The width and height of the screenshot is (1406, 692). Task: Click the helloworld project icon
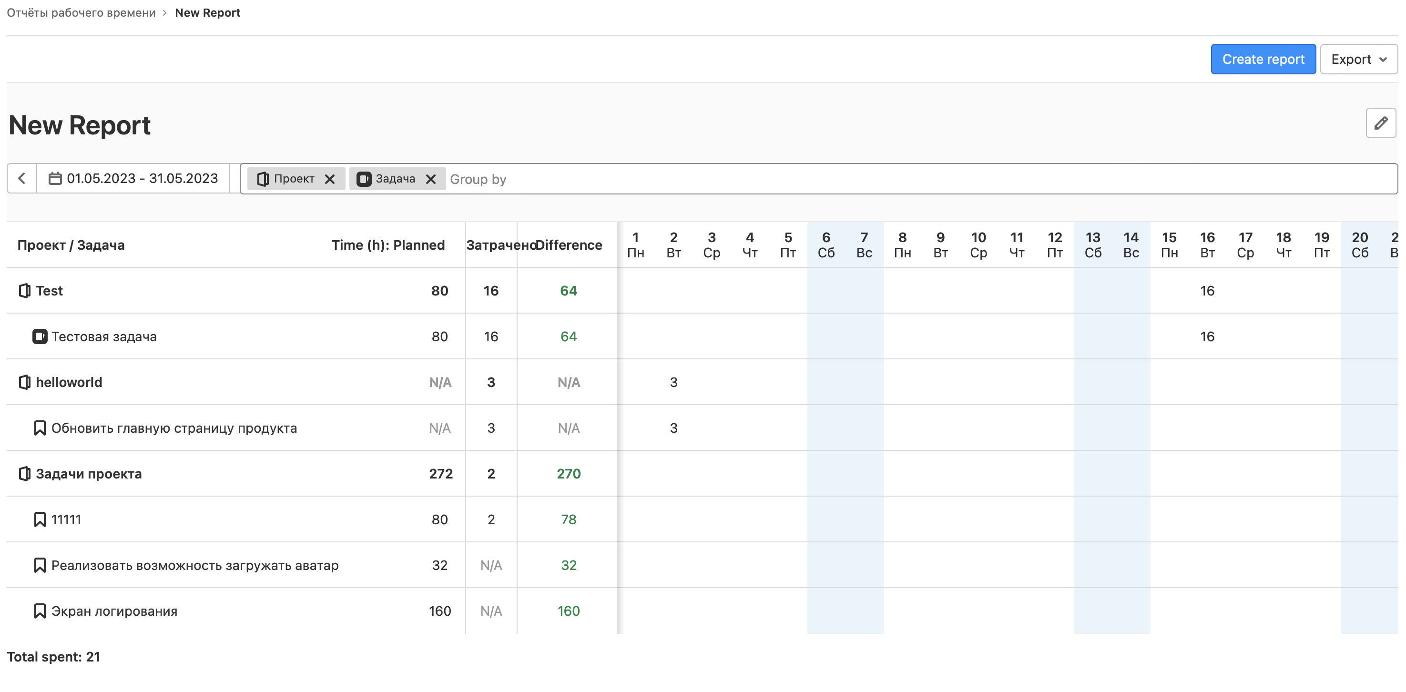(24, 383)
